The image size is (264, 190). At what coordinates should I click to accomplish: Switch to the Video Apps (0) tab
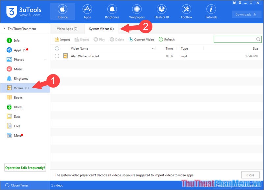point(67,29)
